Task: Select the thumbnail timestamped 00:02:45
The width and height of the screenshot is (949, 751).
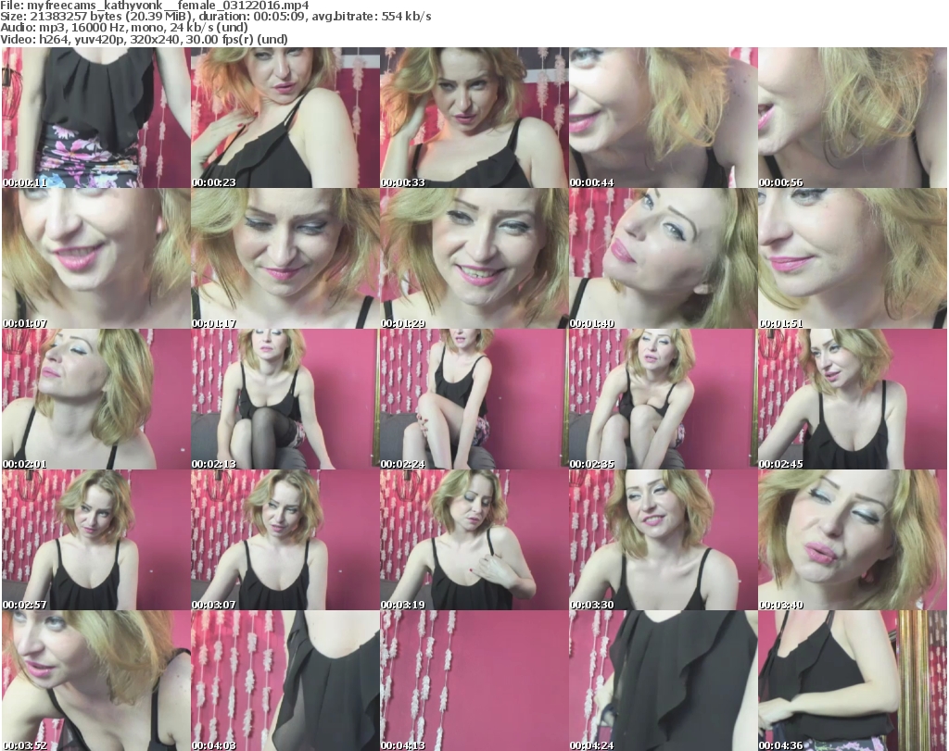Action: (853, 399)
